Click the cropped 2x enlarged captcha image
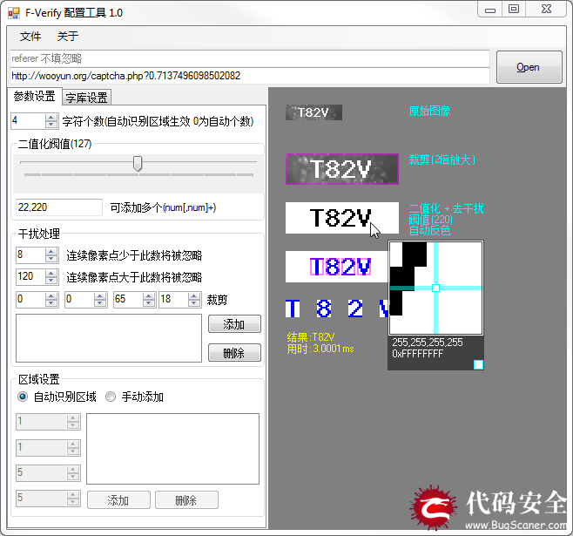573x536 pixels. point(342,169)
